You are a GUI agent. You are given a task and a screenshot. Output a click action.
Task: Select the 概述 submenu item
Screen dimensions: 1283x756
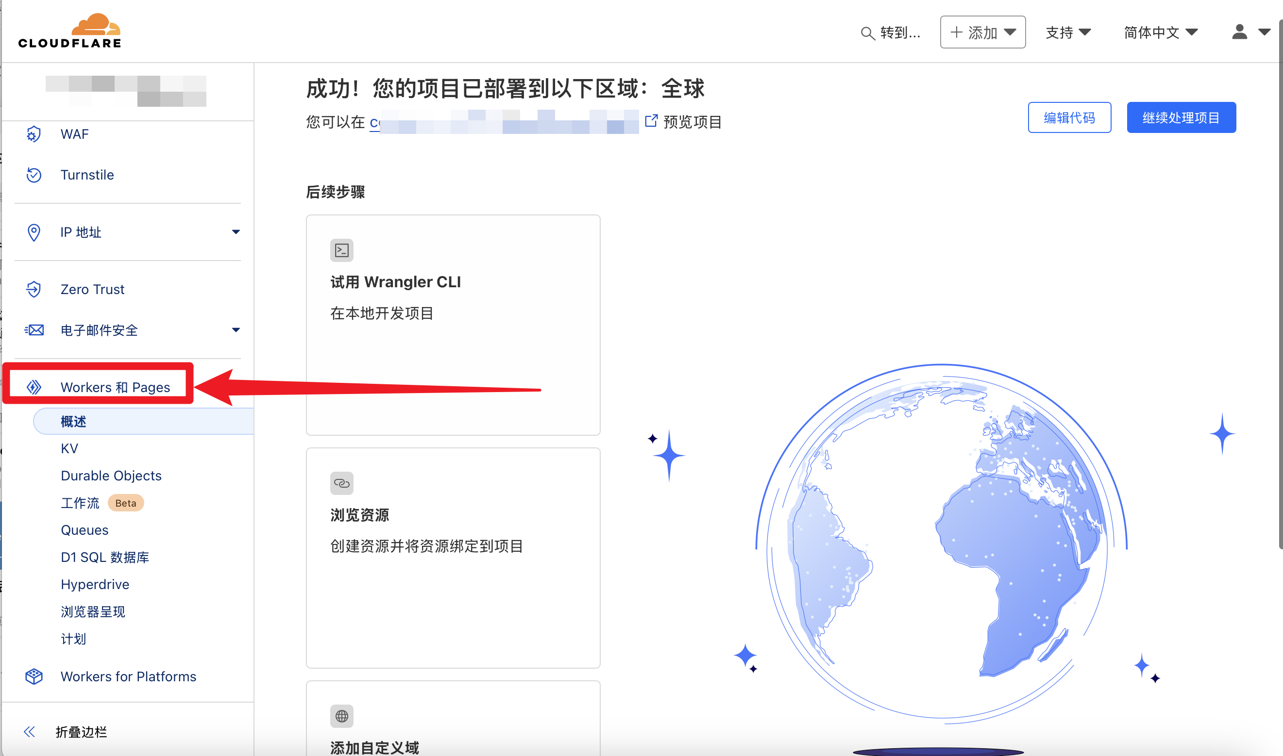143,421
